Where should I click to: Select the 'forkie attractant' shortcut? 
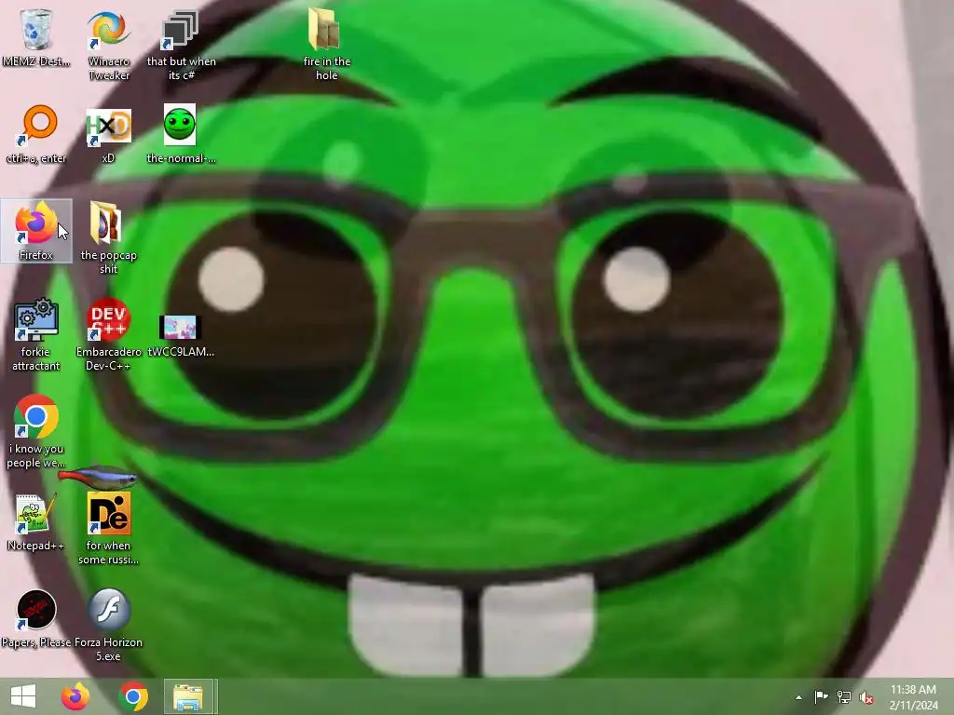click(36, 334)
